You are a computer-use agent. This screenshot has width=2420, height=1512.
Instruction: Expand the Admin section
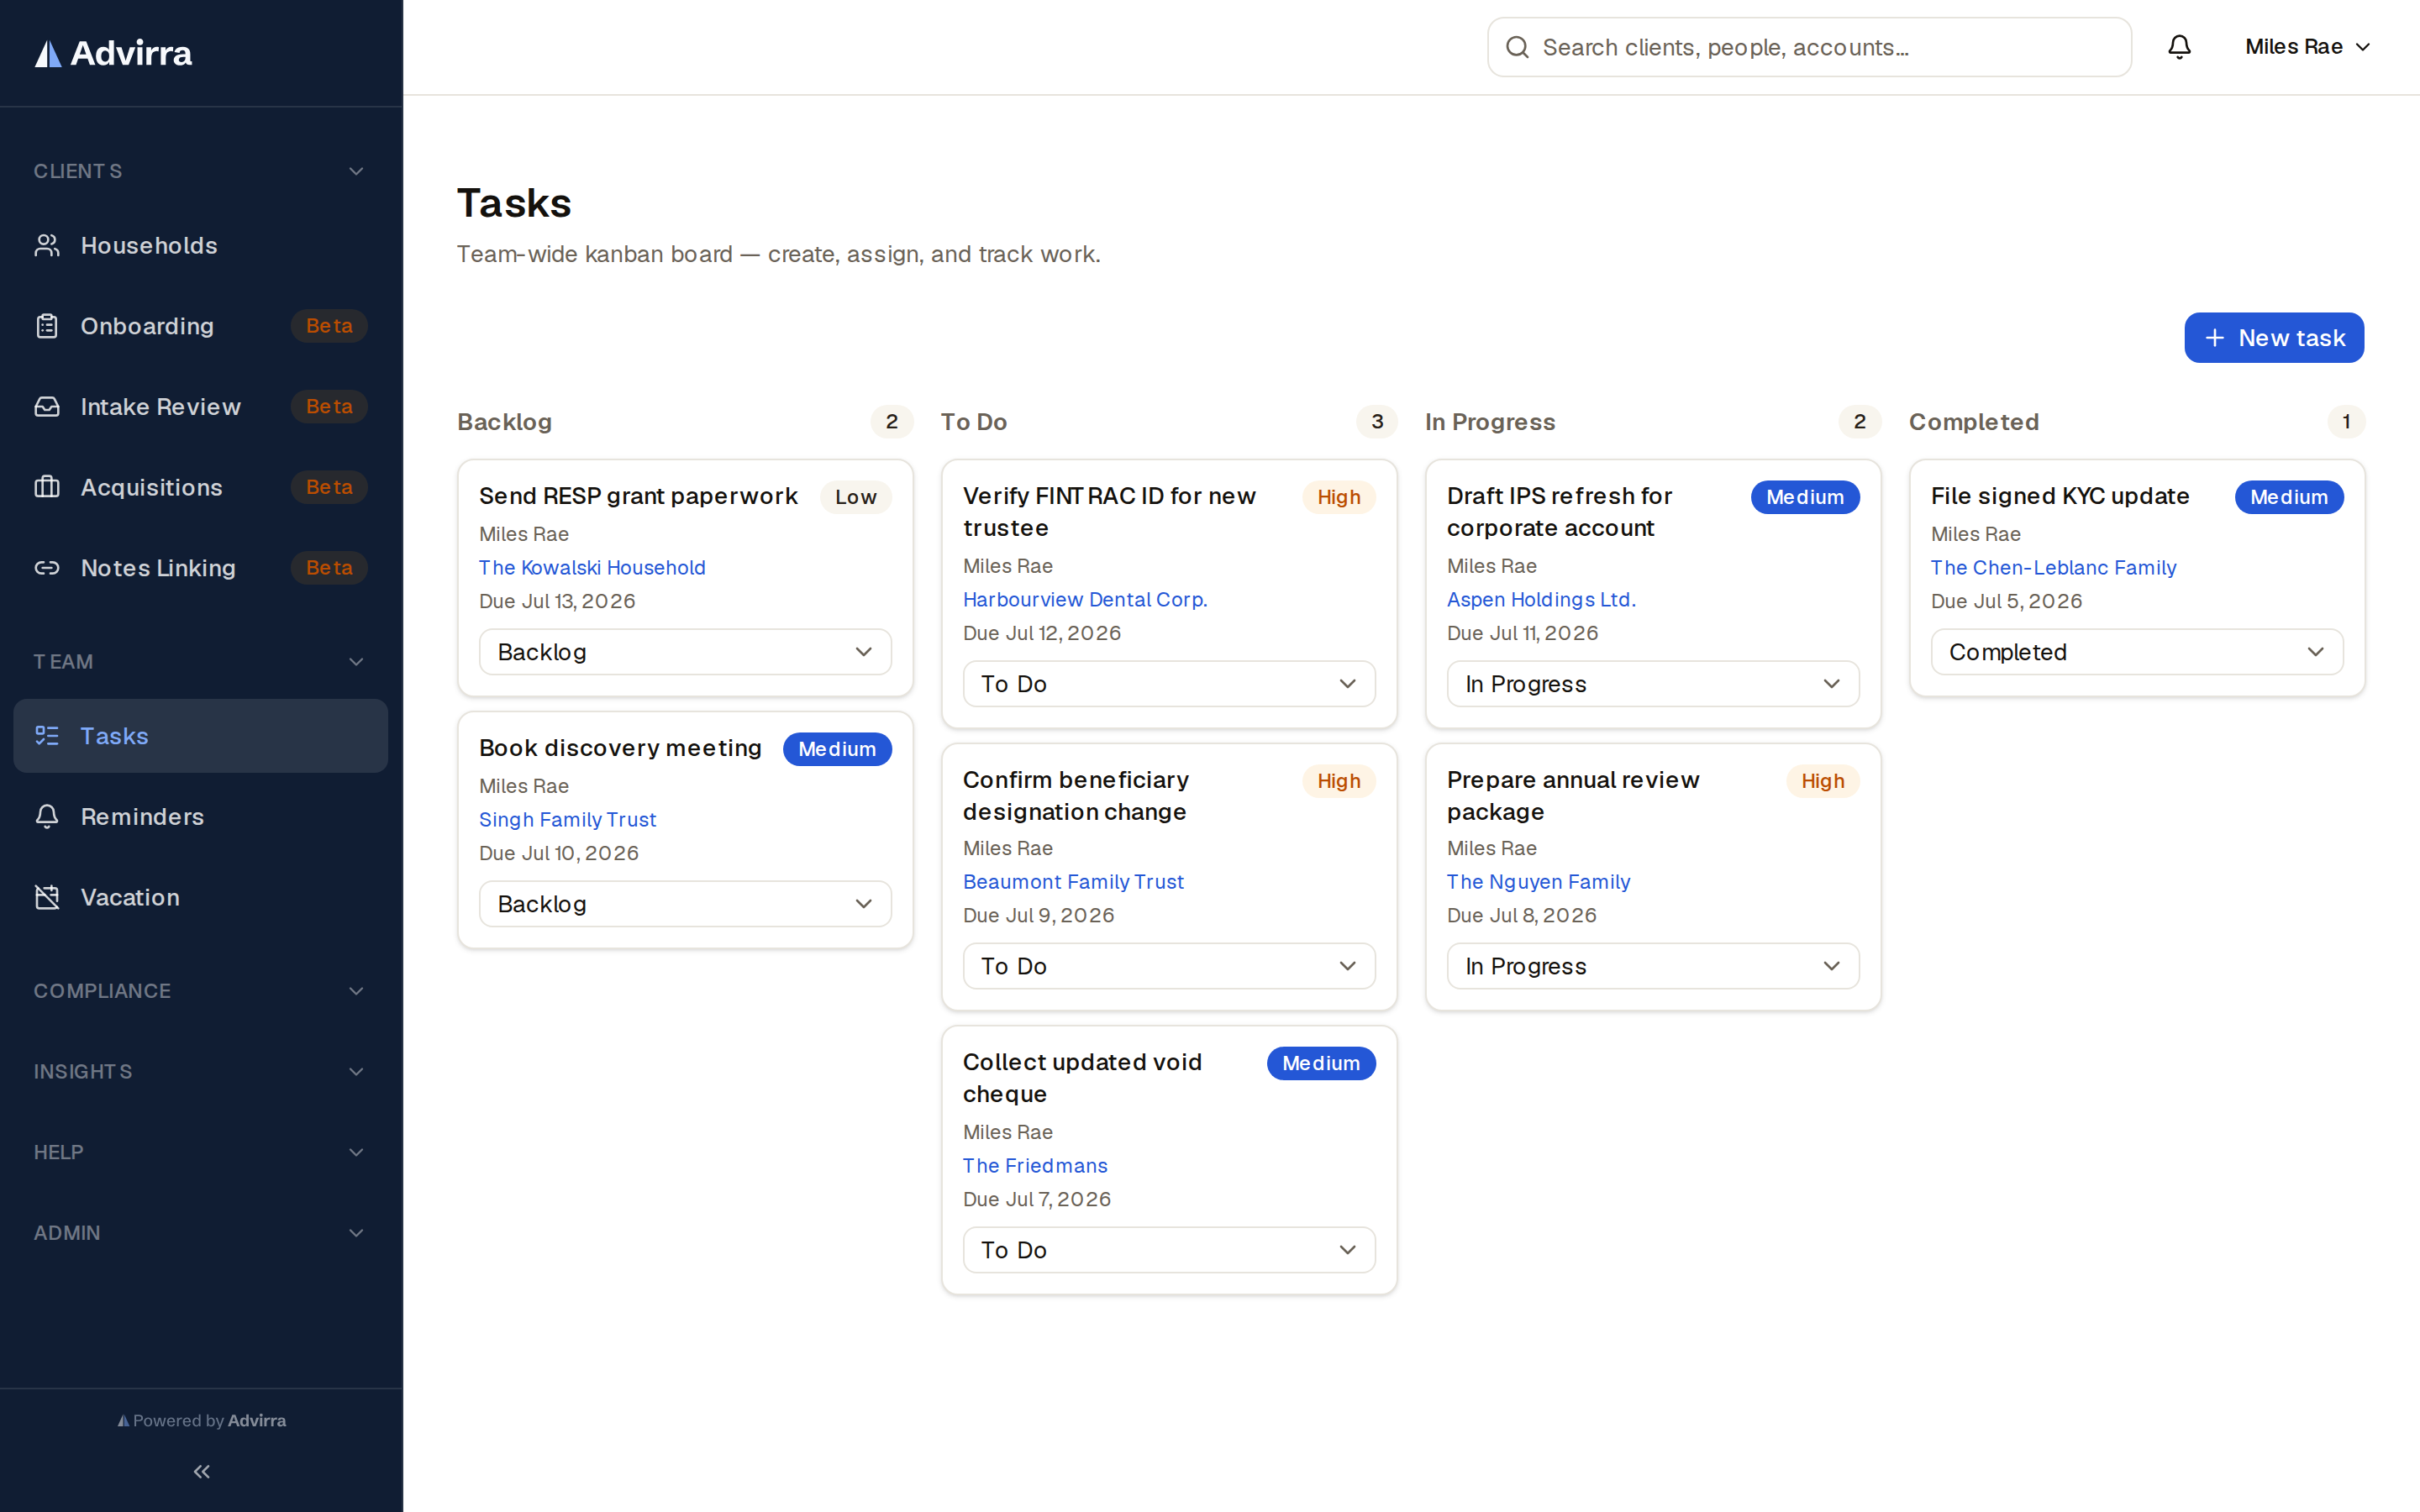click(x=201, y=1233)
